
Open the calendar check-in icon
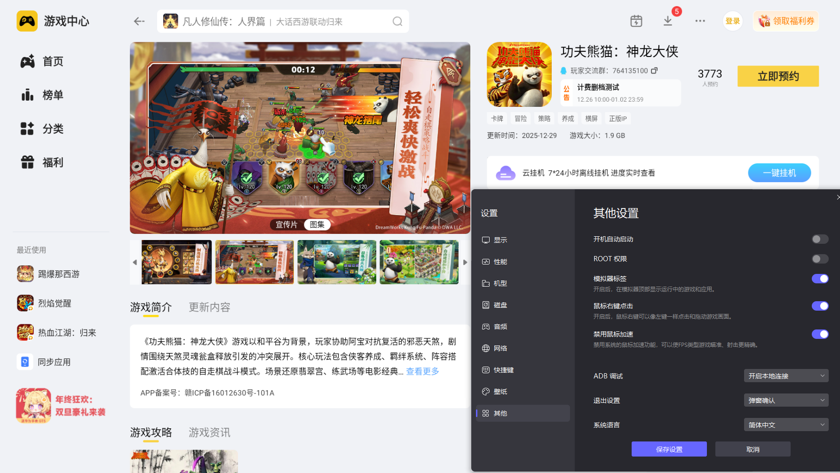click(636, 21)
